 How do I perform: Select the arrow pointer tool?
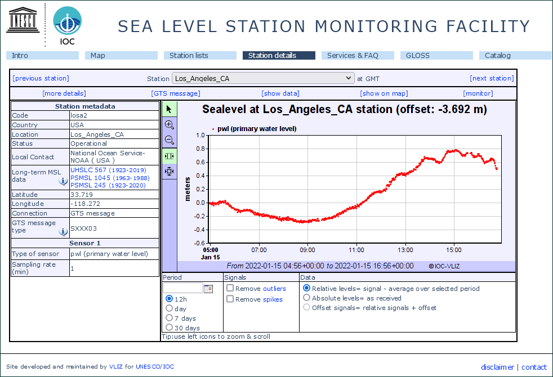coord(170,109)
